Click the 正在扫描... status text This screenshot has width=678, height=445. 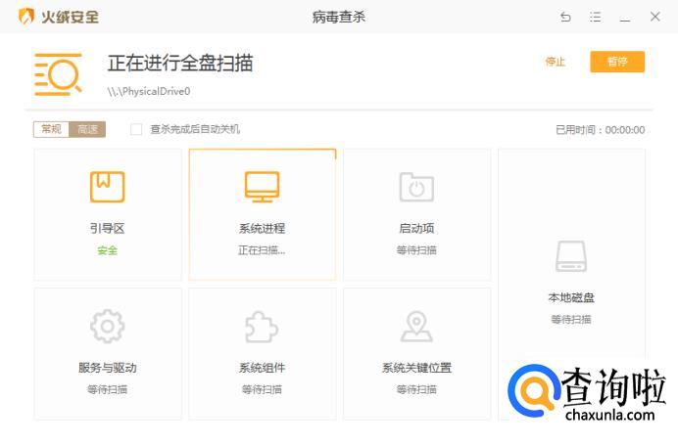pos(262,250)
